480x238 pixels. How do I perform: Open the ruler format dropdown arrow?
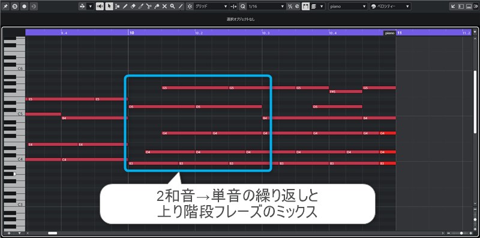(475, 32)
